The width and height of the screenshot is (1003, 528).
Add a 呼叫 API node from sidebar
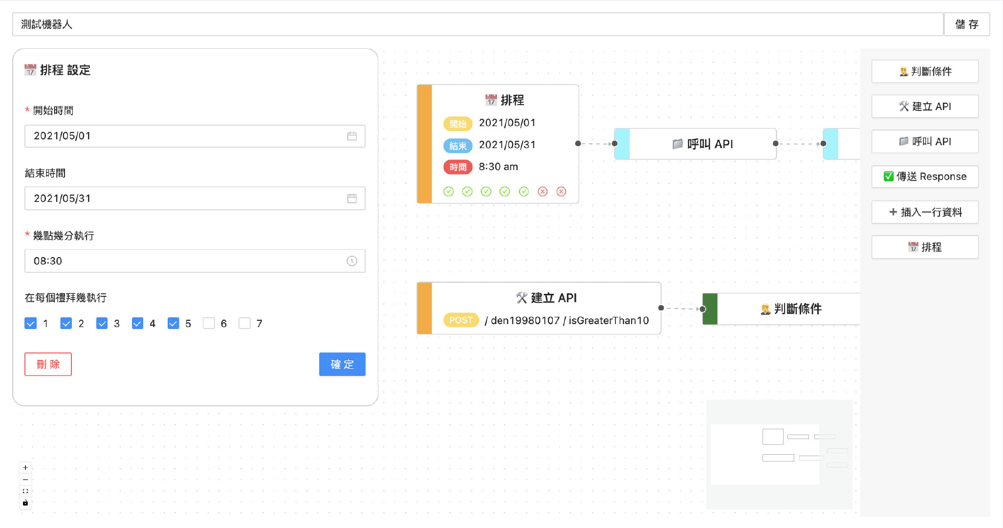925,142
